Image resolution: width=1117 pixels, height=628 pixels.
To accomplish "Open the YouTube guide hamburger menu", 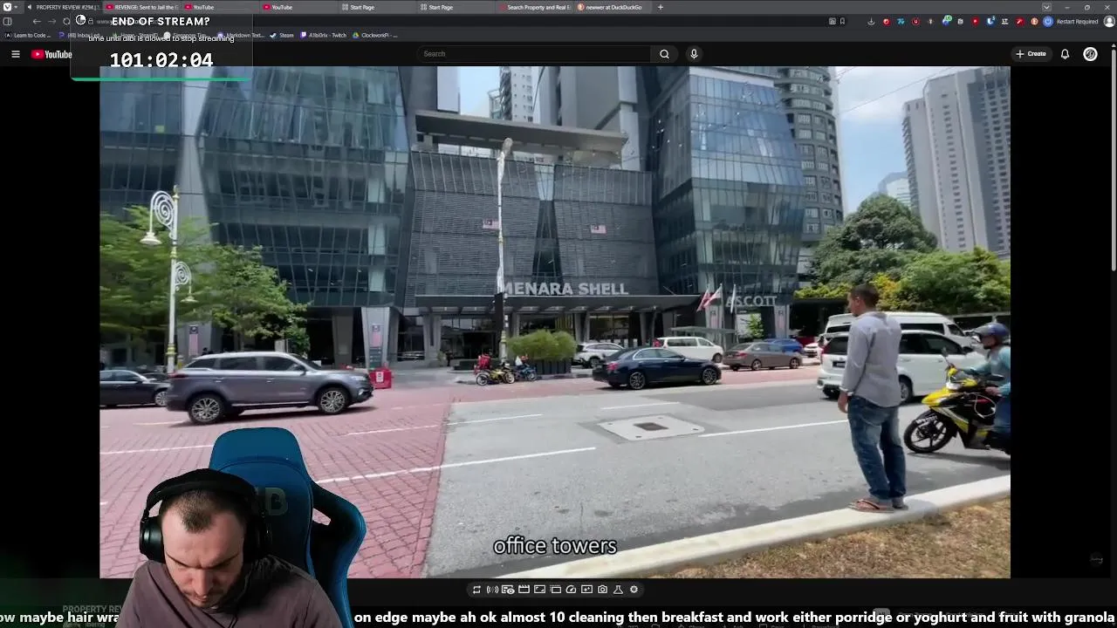I will (15, 54).
